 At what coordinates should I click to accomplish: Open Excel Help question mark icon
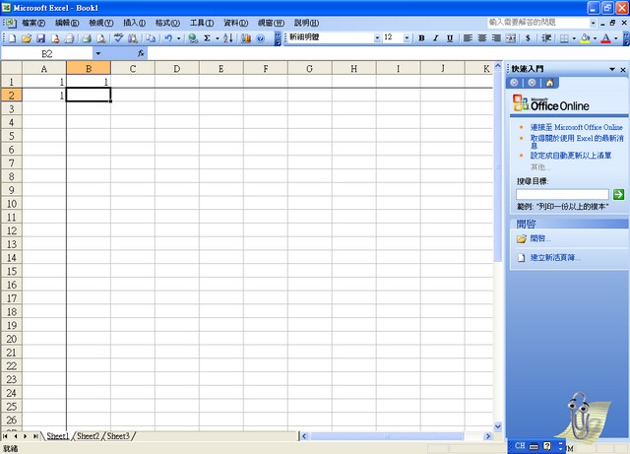(260, 38)
